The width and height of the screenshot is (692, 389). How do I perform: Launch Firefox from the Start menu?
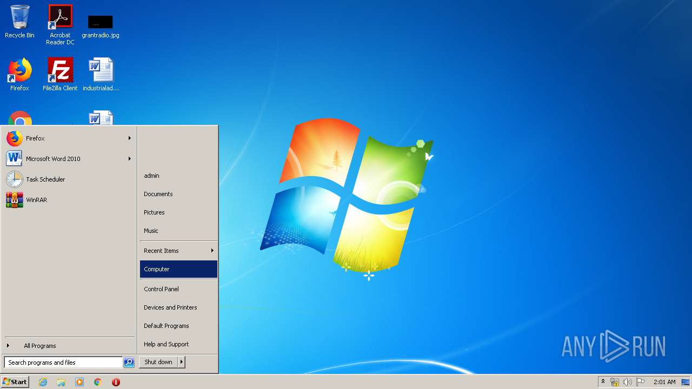[x=68, y=138]
